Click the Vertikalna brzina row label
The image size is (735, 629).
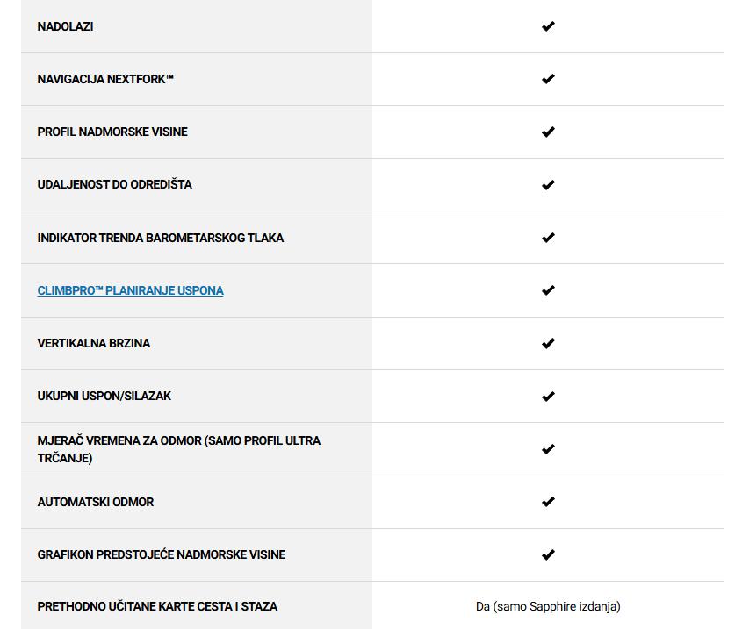pyautogui.click(x=94, y=343)
